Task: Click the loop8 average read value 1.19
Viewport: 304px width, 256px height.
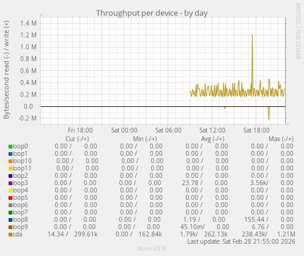Action: coord(190,219)
